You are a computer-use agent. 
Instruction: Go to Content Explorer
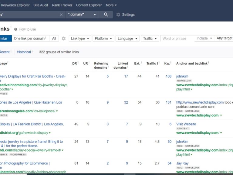[89, 5]
